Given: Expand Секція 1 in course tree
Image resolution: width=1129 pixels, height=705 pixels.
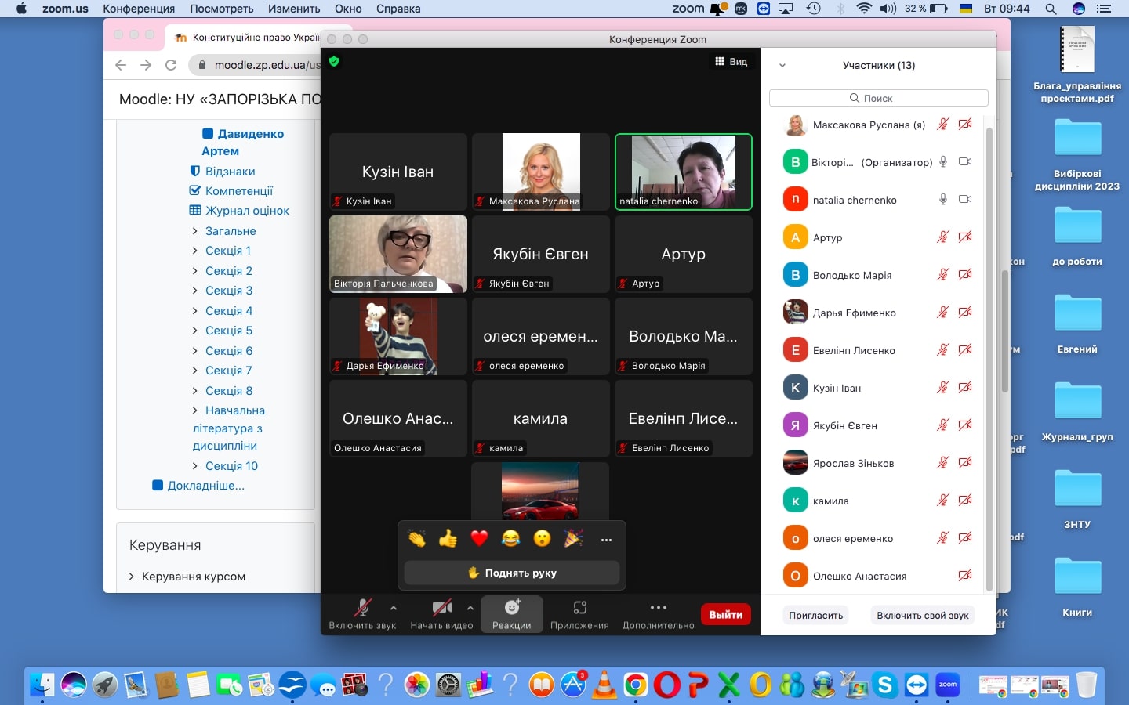Looking at the screenshot, I should pos(227,251).
